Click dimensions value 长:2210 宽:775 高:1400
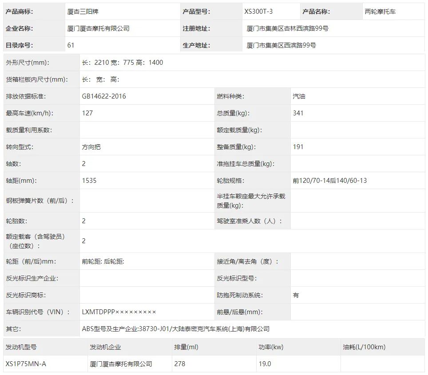 [122, 63]
